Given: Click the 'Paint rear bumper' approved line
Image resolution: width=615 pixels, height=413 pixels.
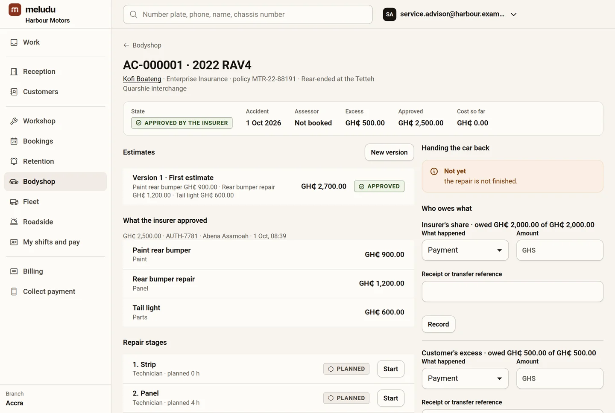Looking at the screenshot, I should 269,255.
